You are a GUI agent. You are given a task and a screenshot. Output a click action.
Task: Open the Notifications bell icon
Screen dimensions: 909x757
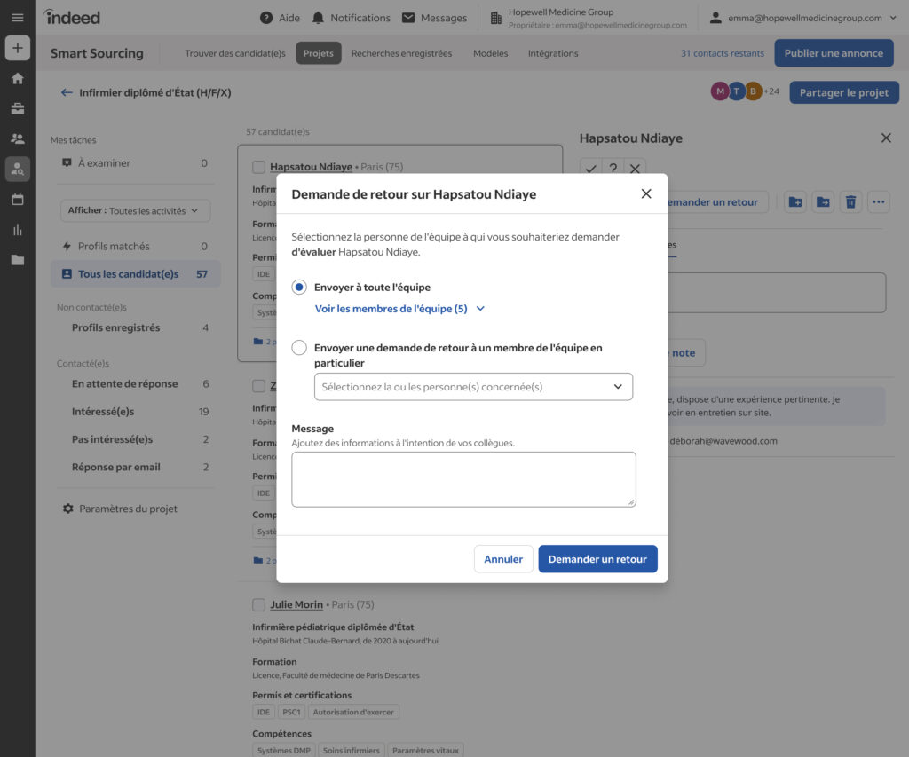(x=318, y=17)
